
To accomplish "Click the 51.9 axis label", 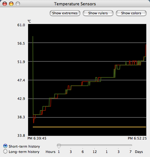I will (21, 62).
